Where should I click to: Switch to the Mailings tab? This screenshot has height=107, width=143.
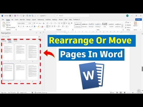click(x=55, y=20)
